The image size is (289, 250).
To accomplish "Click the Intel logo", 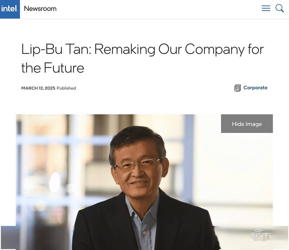I will coord(10,9).
